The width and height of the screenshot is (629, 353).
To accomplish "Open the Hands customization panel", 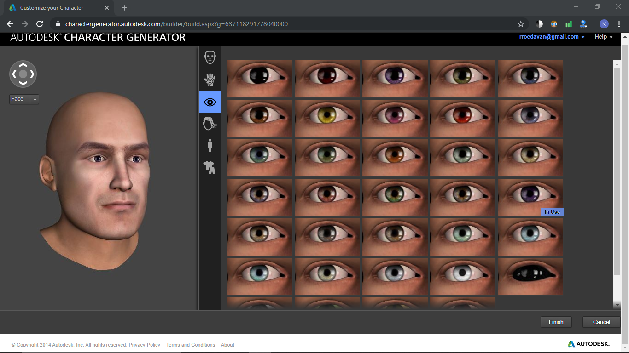I will point(210,80).
